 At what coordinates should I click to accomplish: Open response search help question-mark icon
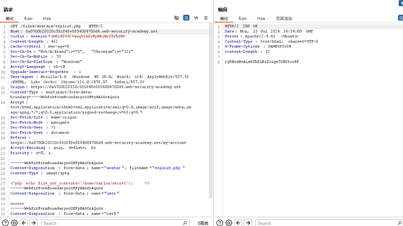[220, 222]
